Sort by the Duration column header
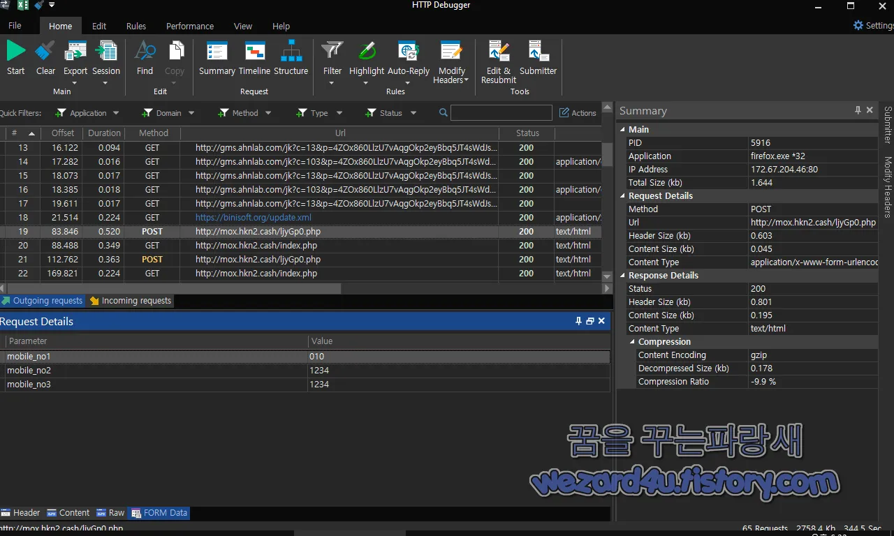Screen dimensions: 894x536 104,133
